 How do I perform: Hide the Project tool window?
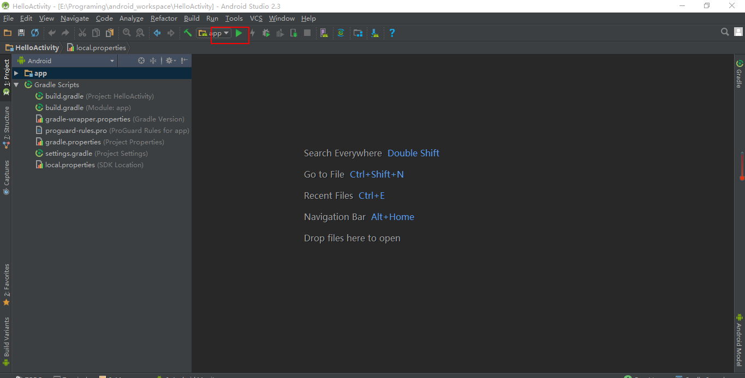(x=184, y=60)
